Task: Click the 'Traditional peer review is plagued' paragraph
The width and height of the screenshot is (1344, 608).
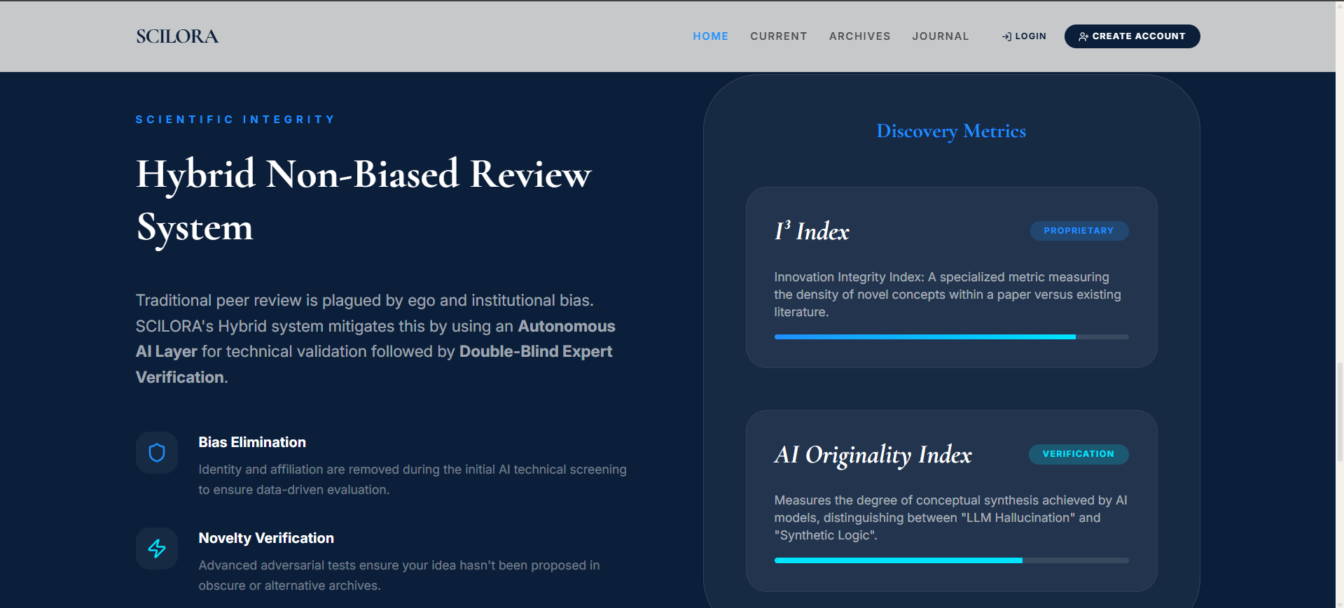Action: pos(375,339)
